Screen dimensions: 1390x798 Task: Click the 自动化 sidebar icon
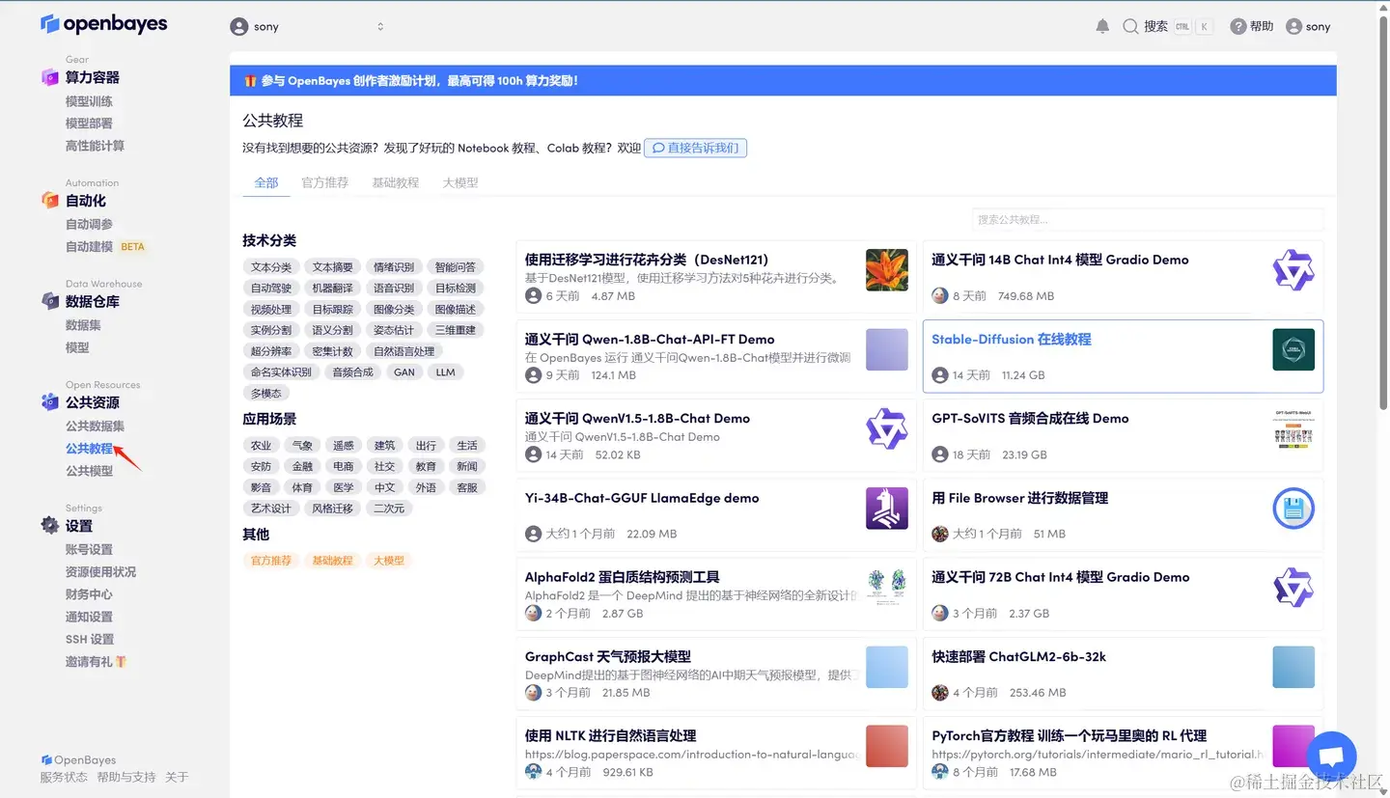point(50,201)
